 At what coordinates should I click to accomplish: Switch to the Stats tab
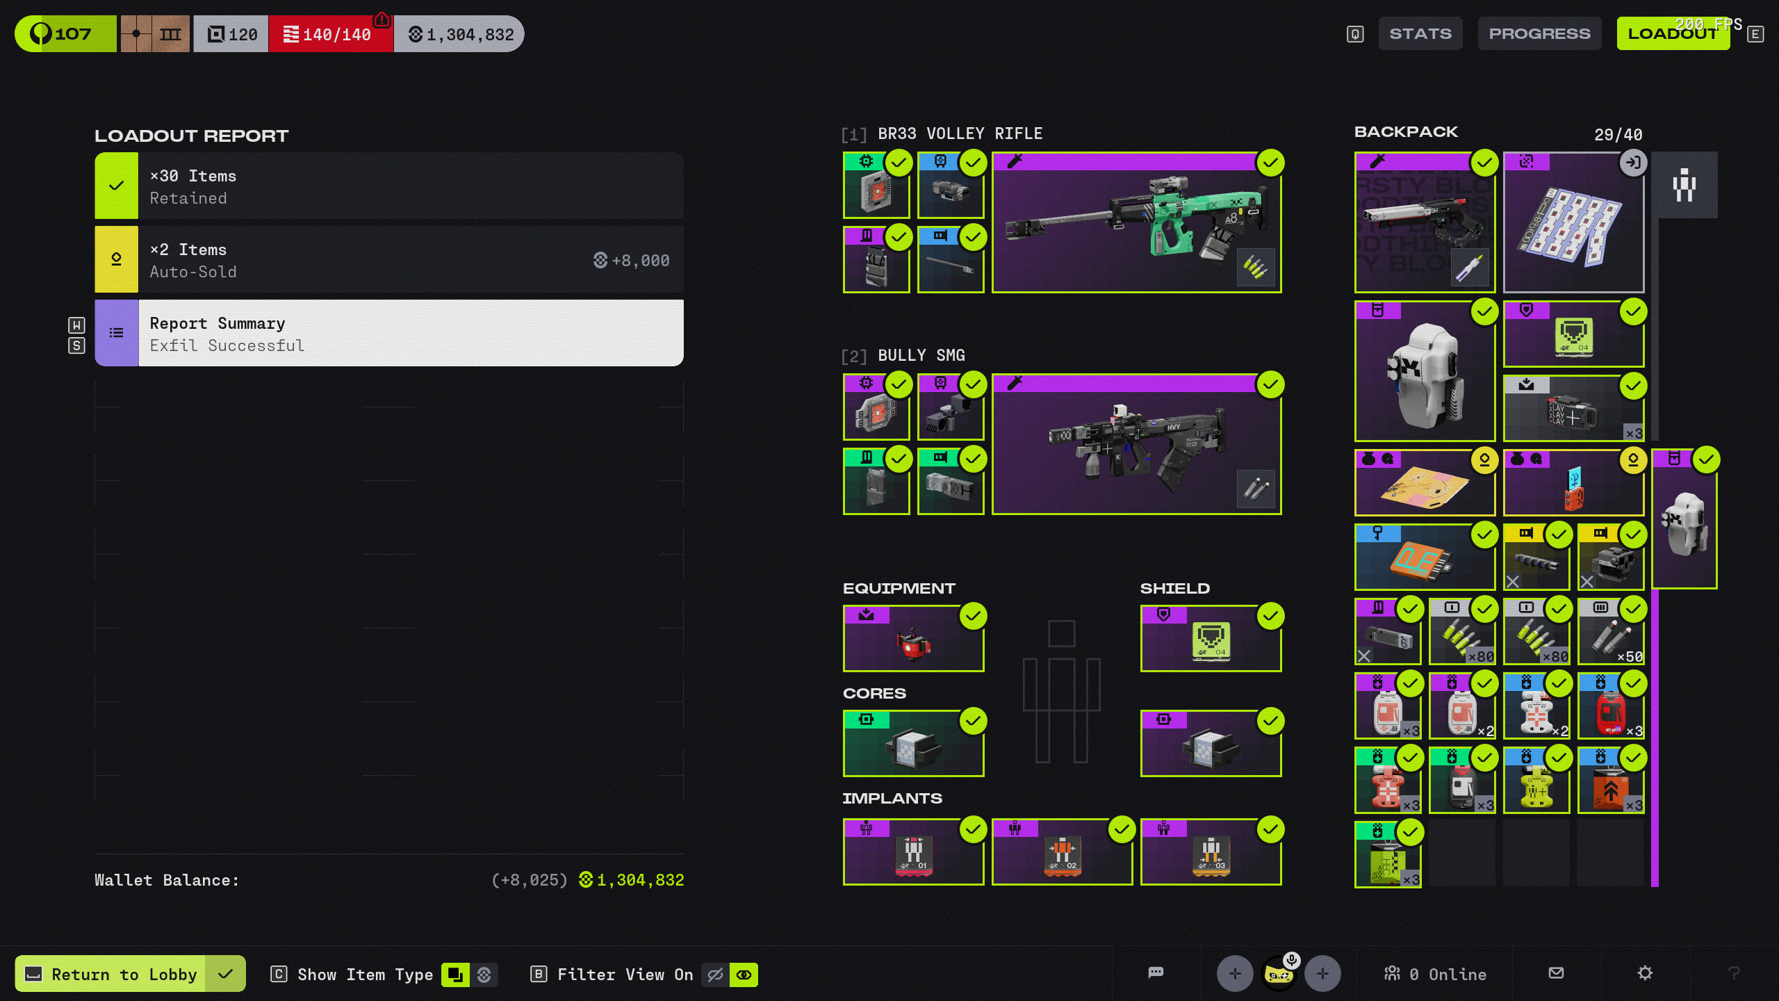tap(1420, 34)
